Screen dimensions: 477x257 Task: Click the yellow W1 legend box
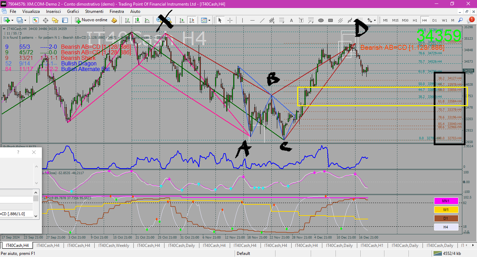tap(446, 210)
